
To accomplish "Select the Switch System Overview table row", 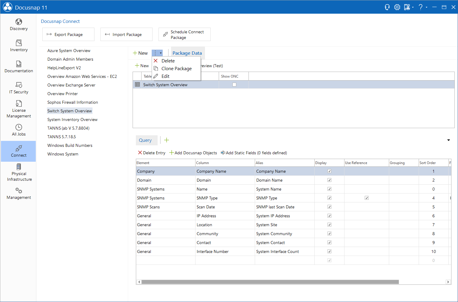I will coord(294,85).
